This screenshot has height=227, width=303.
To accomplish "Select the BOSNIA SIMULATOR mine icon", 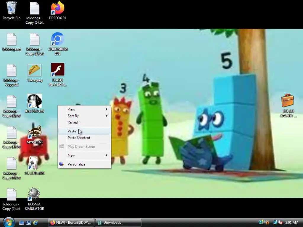I will (x=34, y=199).
